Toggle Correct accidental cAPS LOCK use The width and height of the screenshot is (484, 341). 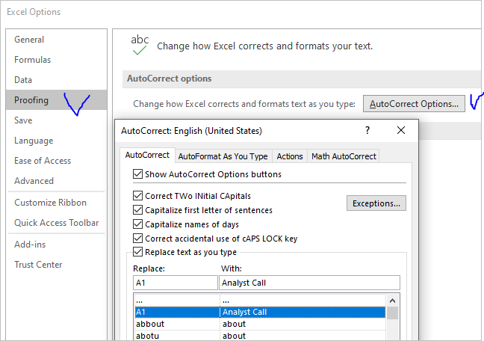pos(137,239)
